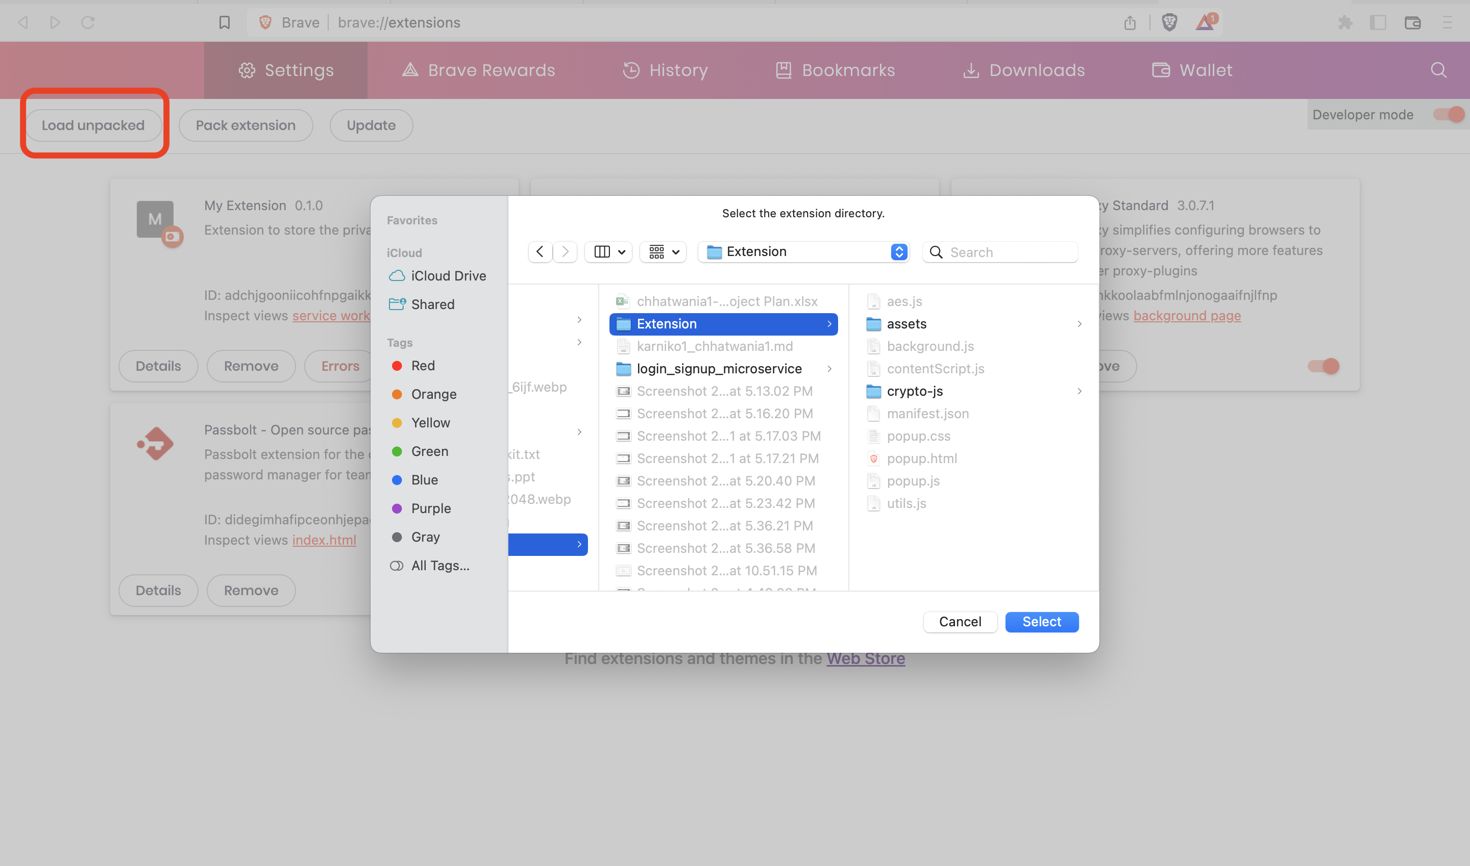Open the Extension folder path popup

pos(803,251)
